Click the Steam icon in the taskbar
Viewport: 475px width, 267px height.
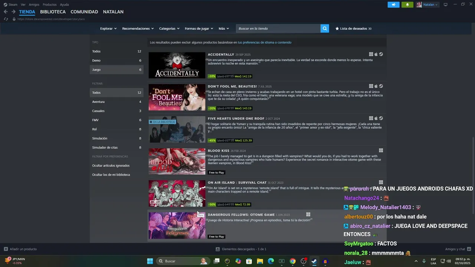[x=314, y=261]
